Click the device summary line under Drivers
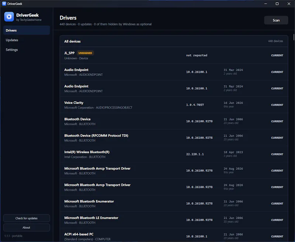295x242 pixels. click(x=105, y=24)
